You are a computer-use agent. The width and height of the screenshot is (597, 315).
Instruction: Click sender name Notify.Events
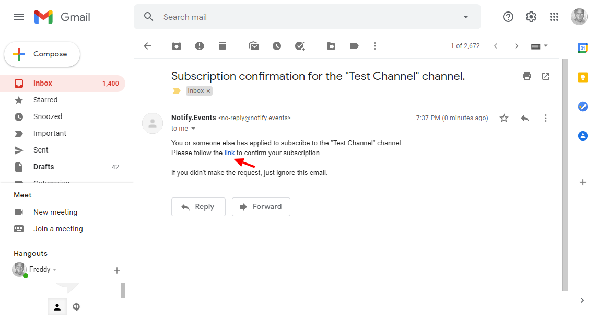click(x=193, y=118)
